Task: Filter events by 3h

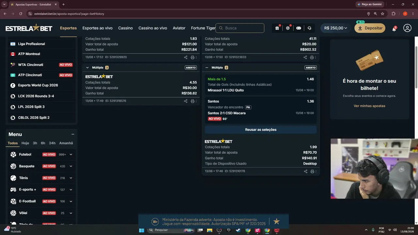Action: 35,143
